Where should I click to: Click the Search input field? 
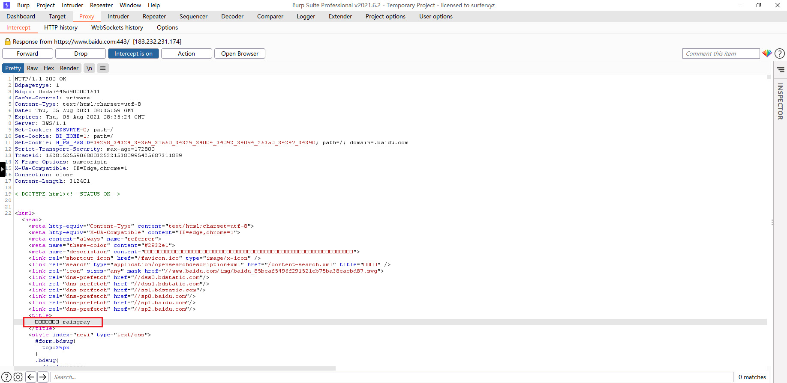[x=392, y=377]
